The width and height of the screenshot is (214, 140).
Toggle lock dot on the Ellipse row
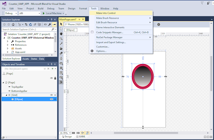click(55, 99)
